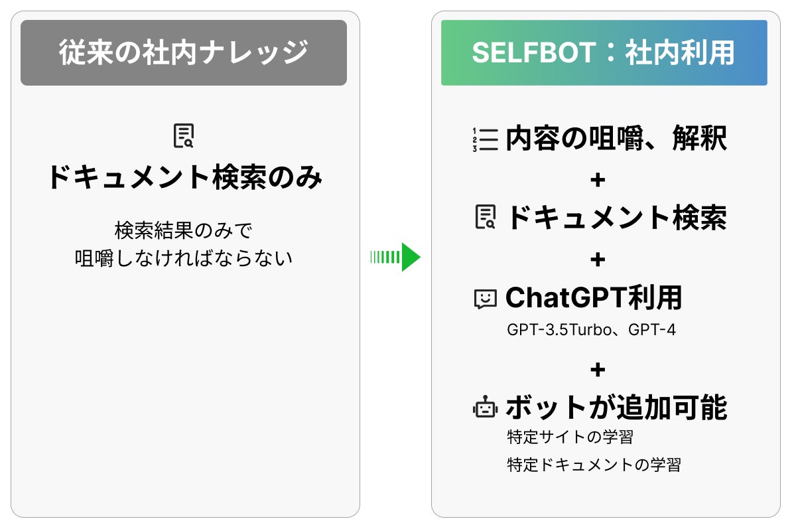Select the 従来の社内ナレッジ gray header

click(184, 53)
